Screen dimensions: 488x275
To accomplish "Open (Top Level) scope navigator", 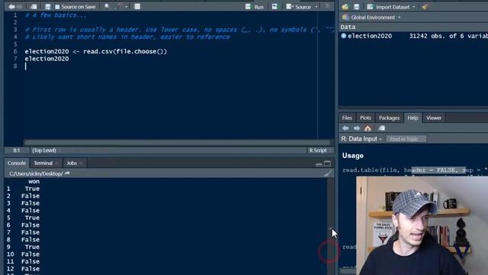I will (46, 150).
